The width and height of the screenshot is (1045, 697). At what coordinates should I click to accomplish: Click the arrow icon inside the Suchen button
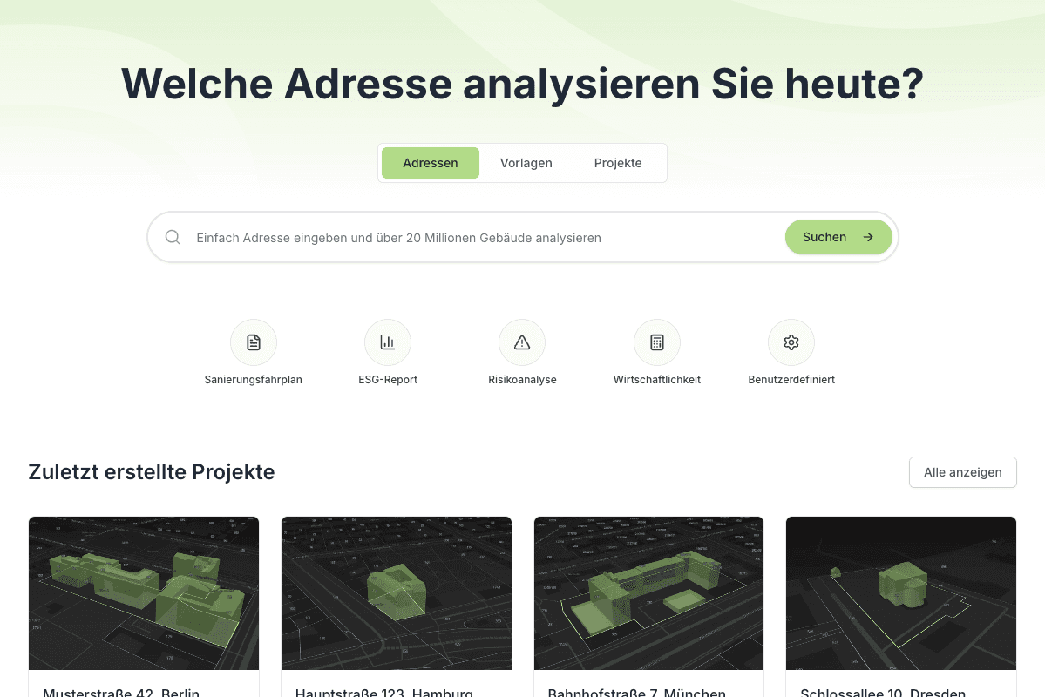click(867, 236)
